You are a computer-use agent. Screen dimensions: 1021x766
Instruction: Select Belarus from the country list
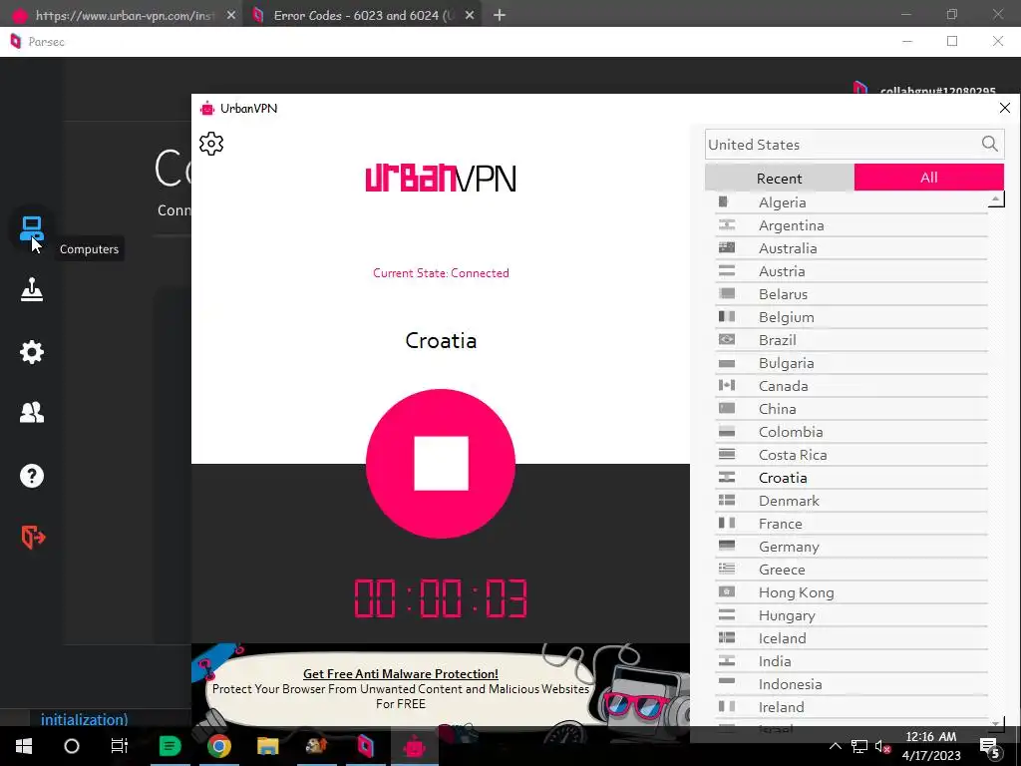[x=851, y=294]
